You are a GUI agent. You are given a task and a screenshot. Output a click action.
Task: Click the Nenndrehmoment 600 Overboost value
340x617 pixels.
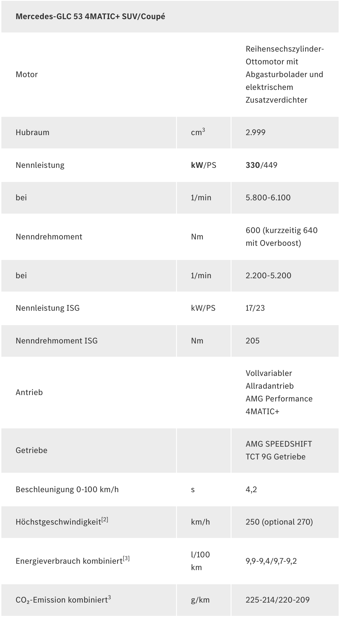click(x=281, y=237)
